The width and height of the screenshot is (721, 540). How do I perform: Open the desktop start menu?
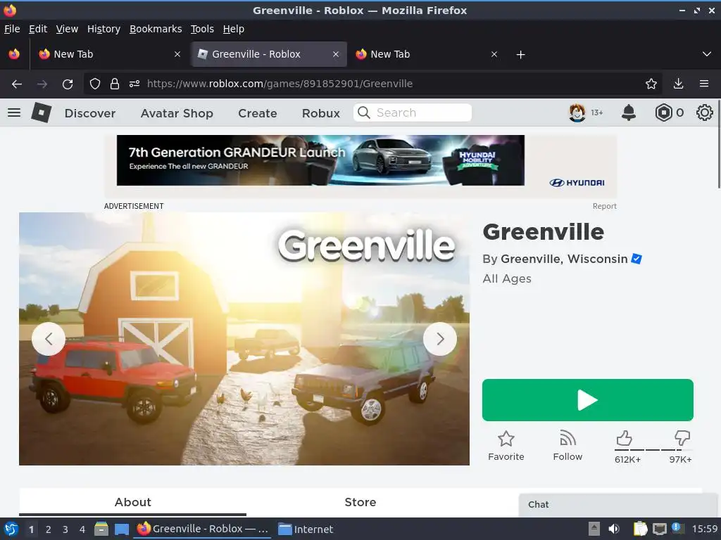coord(11,529)
